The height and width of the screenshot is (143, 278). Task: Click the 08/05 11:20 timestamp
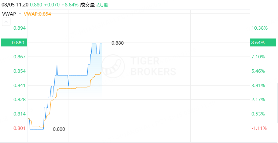click(x=15, y=5)
